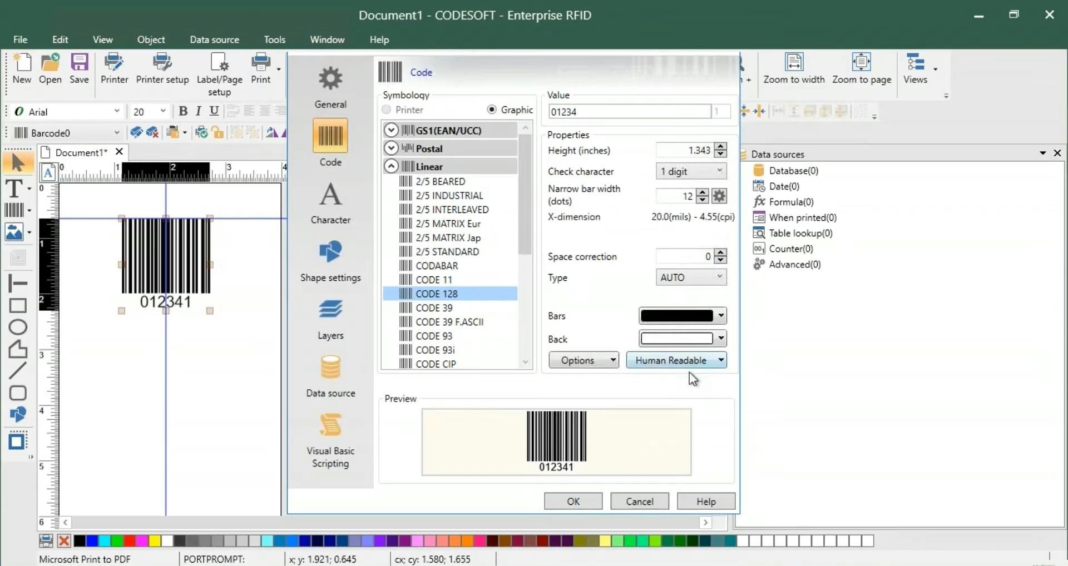Switch to the Layers panel
The width and height of the screenshot is (1068, 566).
tap(330, 319)
